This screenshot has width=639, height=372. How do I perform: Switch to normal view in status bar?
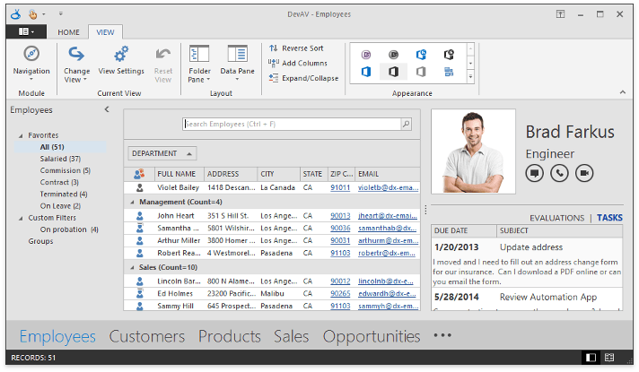tap(591, 358)
